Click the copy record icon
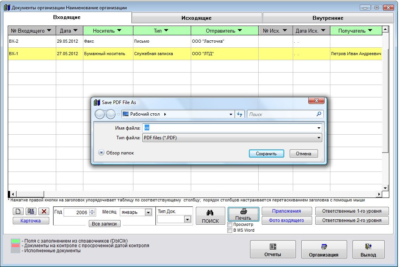The height and width of the screenshot is (267, 399). click(x=31, y=212)
